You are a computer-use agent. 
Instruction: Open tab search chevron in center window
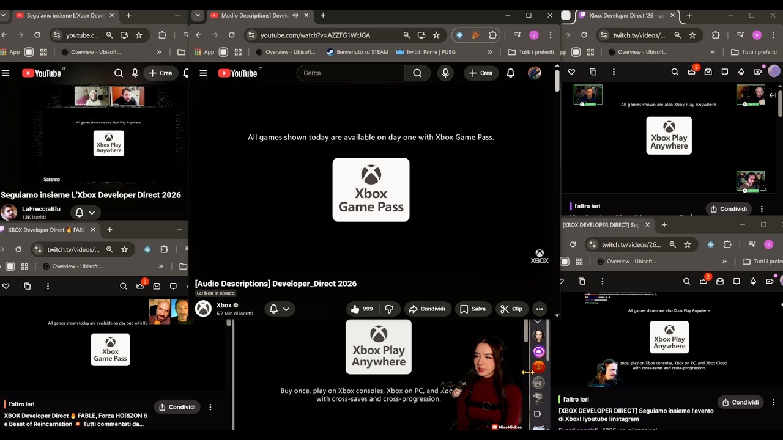[198, 15]
